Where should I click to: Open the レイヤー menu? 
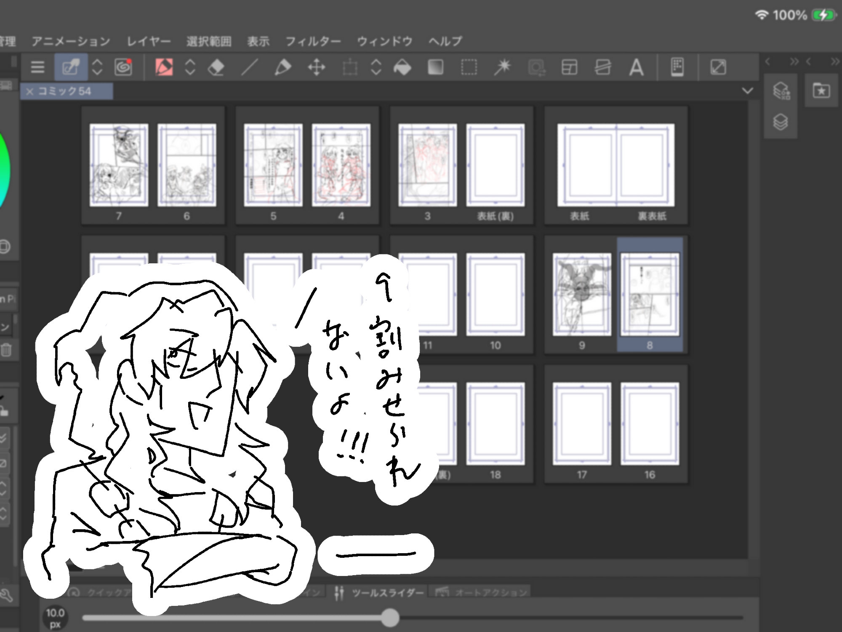pos(149,41)
